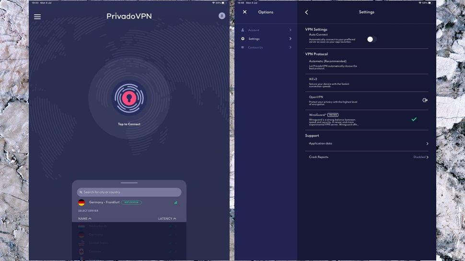Select the OpenVPN protocol
The height and width of the screenshot is (261, 465).
[367, 101]
